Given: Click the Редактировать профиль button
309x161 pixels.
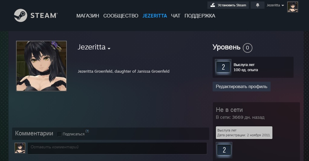Looking at the screenshot, I should click(241, 87).
